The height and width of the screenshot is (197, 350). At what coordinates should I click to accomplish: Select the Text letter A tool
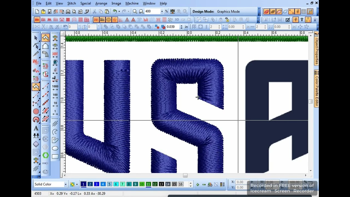[x=36, y=128]
